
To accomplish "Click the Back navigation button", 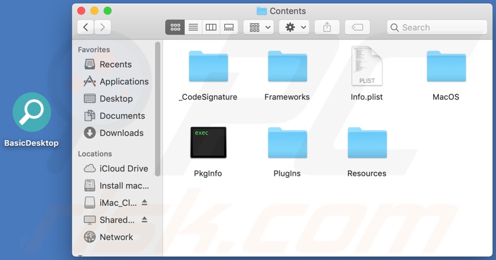I will (x=86, y=28).
